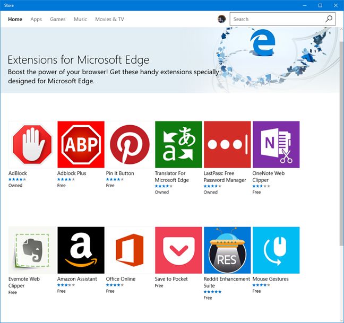Switch to the Home tab
344x323 pixels.
15,19
